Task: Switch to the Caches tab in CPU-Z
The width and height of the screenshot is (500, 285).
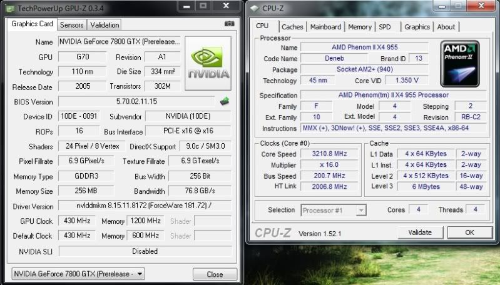Action: pyautogui.click(x=292, y=27)
